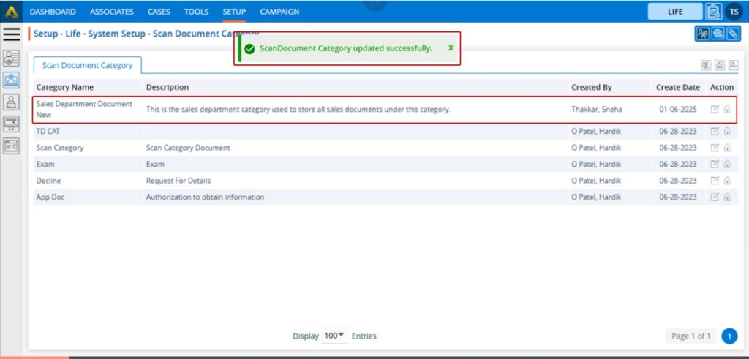This screenshot has height=359, width=749.
Task: Sort by the Category Name column header
Action: tap(65, 87)
